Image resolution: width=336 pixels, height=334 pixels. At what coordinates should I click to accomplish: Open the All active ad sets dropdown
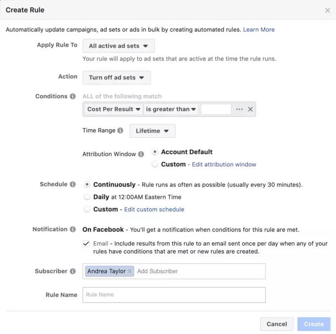119,46
